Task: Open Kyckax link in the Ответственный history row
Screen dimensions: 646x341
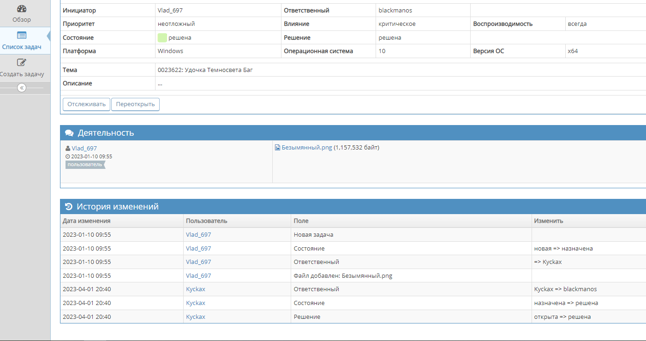Action: (x=196, y=289)
